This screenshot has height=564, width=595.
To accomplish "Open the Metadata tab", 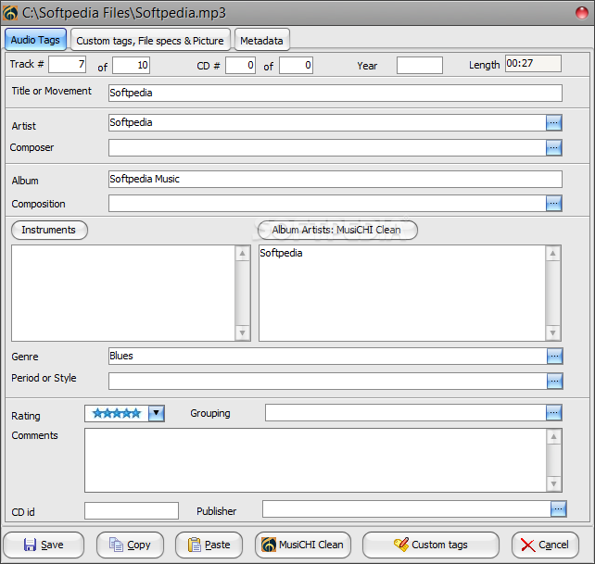I will 262,40.
